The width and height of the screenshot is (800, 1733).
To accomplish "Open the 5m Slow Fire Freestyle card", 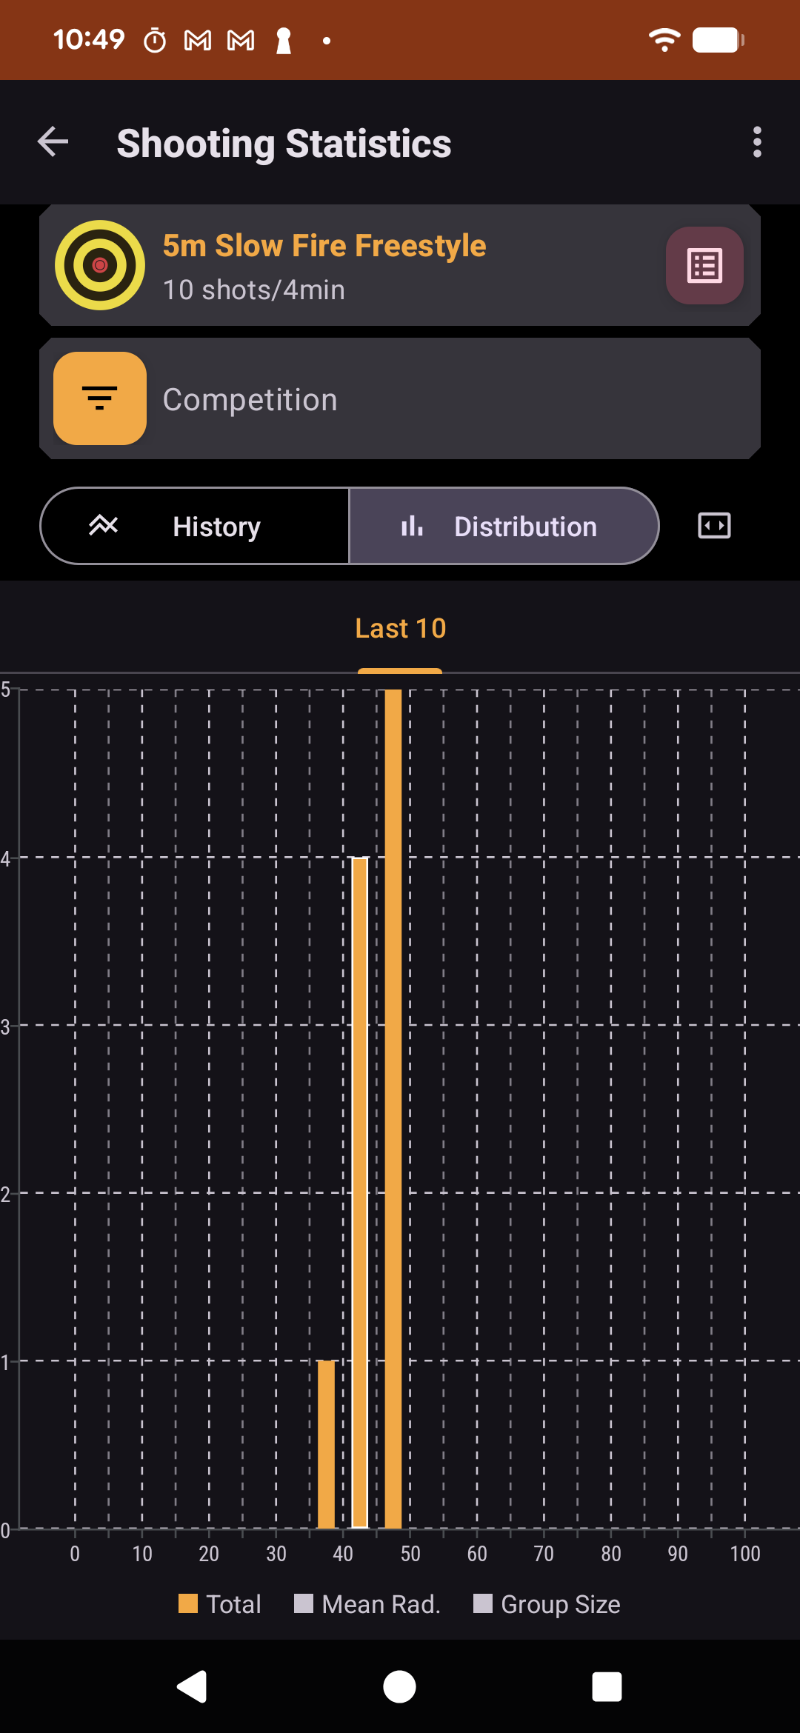I will 400,265.
